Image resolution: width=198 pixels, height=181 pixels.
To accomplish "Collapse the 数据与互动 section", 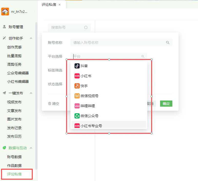I will coord(31,148).
